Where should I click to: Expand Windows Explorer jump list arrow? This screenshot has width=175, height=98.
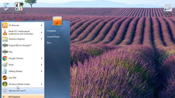point(42,39)
